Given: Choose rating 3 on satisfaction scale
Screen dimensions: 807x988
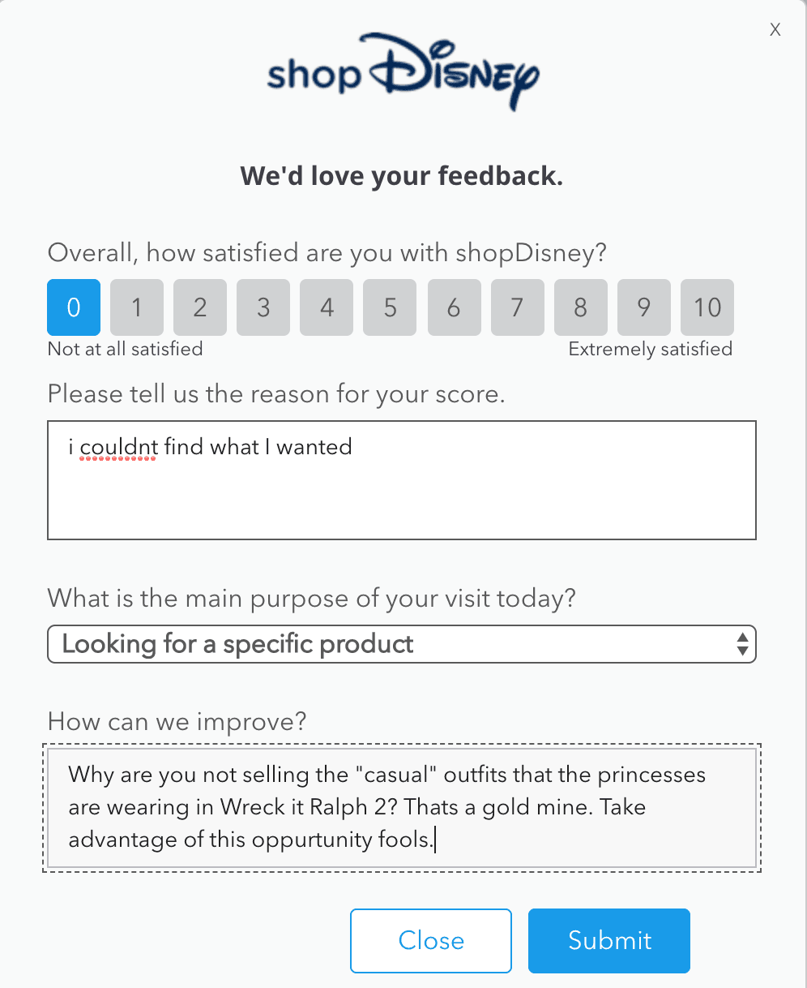Looking at the screenshot, I should 263,307.
